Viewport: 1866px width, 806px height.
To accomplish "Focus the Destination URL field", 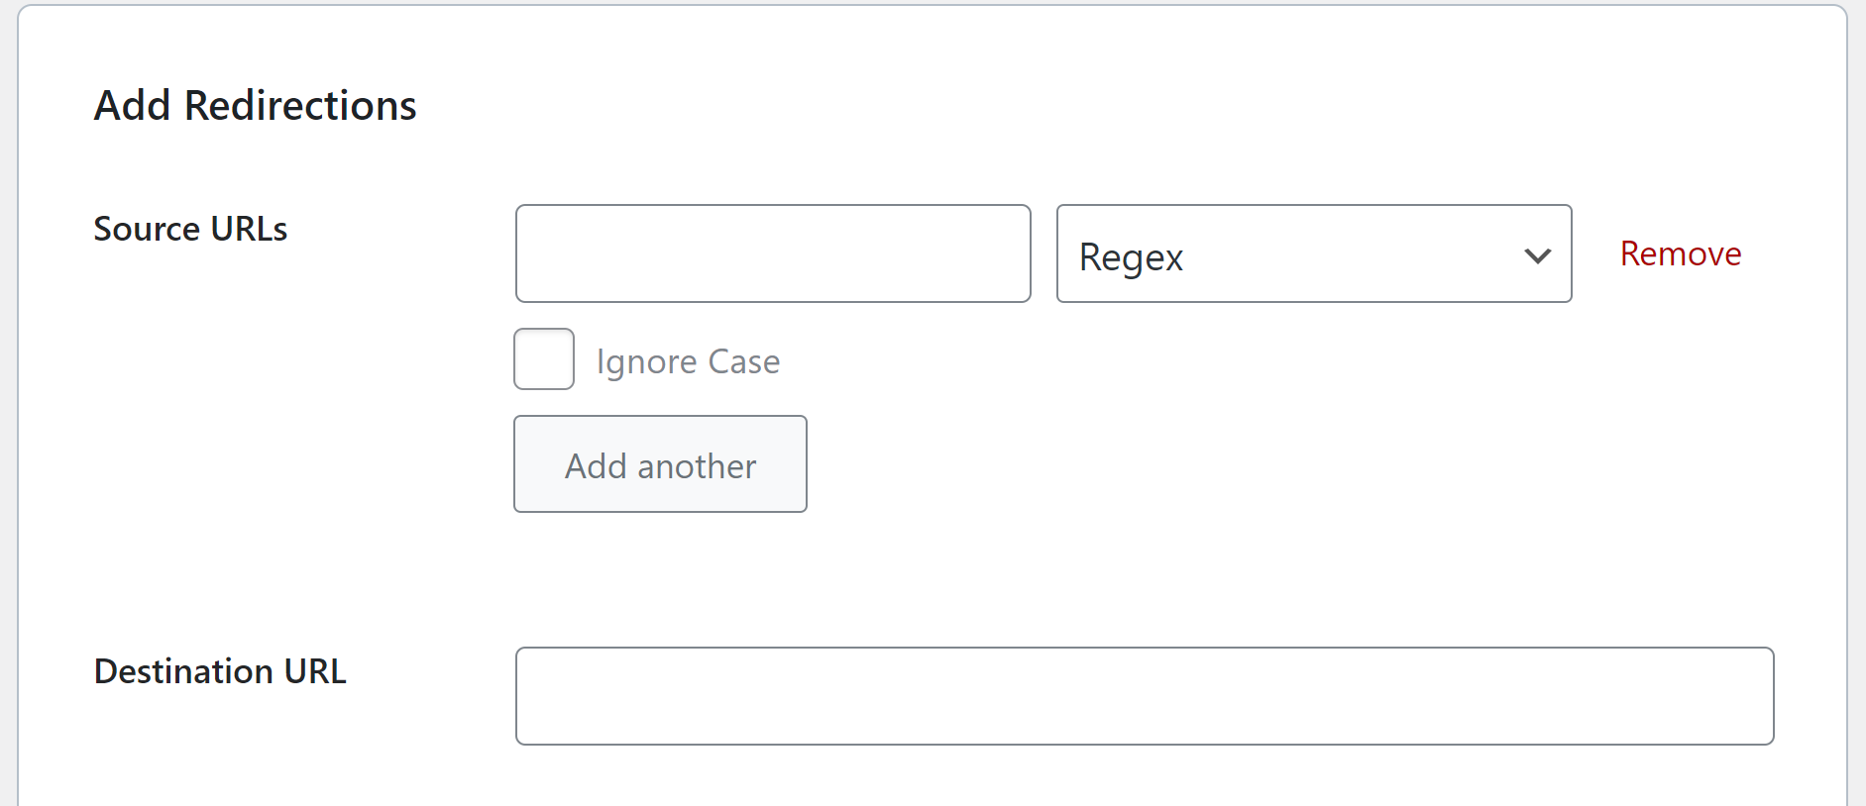I will click(x=1144, y=696).
